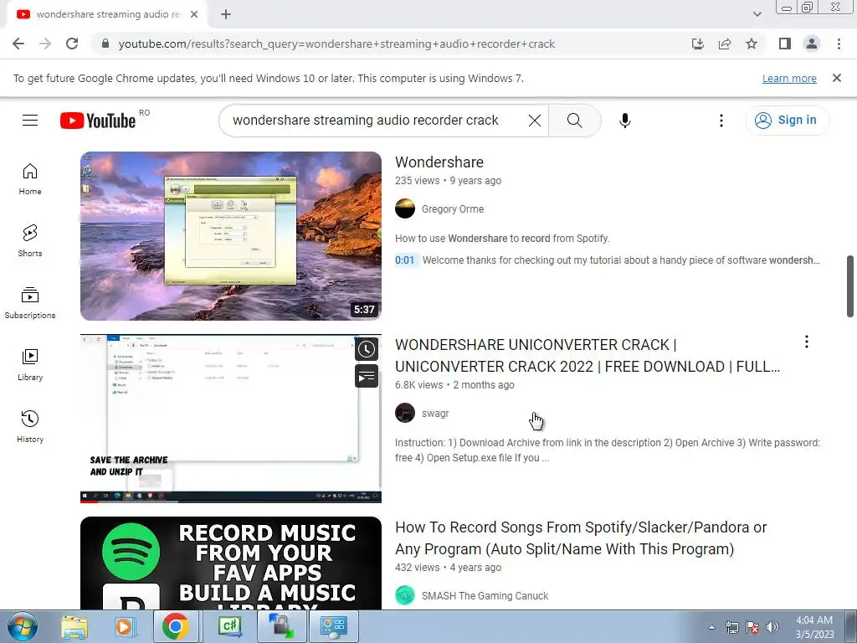Follow the Learn more link
857x643 pixels.
point(789,78)
